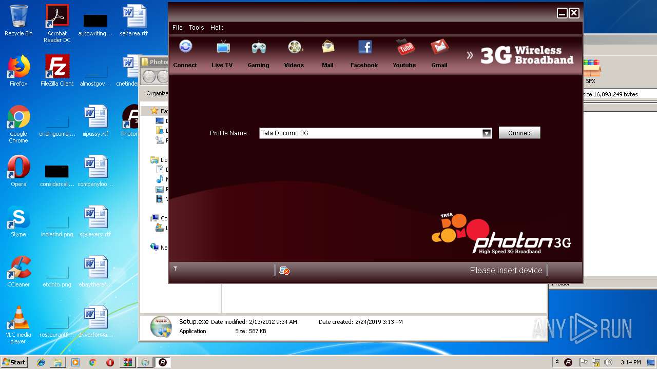Open stylevery.rtf desktop document

coord(95,221)
